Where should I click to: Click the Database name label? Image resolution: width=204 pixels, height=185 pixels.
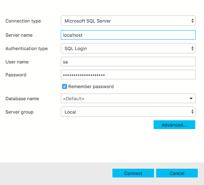[x=22, y=99]
